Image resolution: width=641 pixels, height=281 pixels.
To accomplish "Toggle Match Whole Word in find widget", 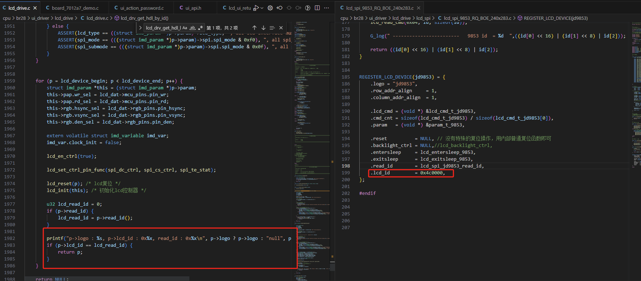I will [193, 28].
